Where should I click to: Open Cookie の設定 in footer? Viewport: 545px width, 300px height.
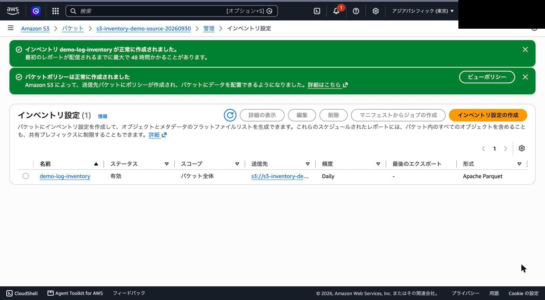523,293
